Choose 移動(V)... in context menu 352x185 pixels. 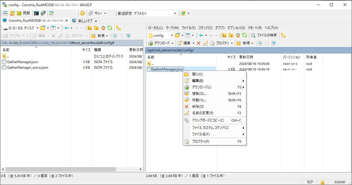point(214,100)
